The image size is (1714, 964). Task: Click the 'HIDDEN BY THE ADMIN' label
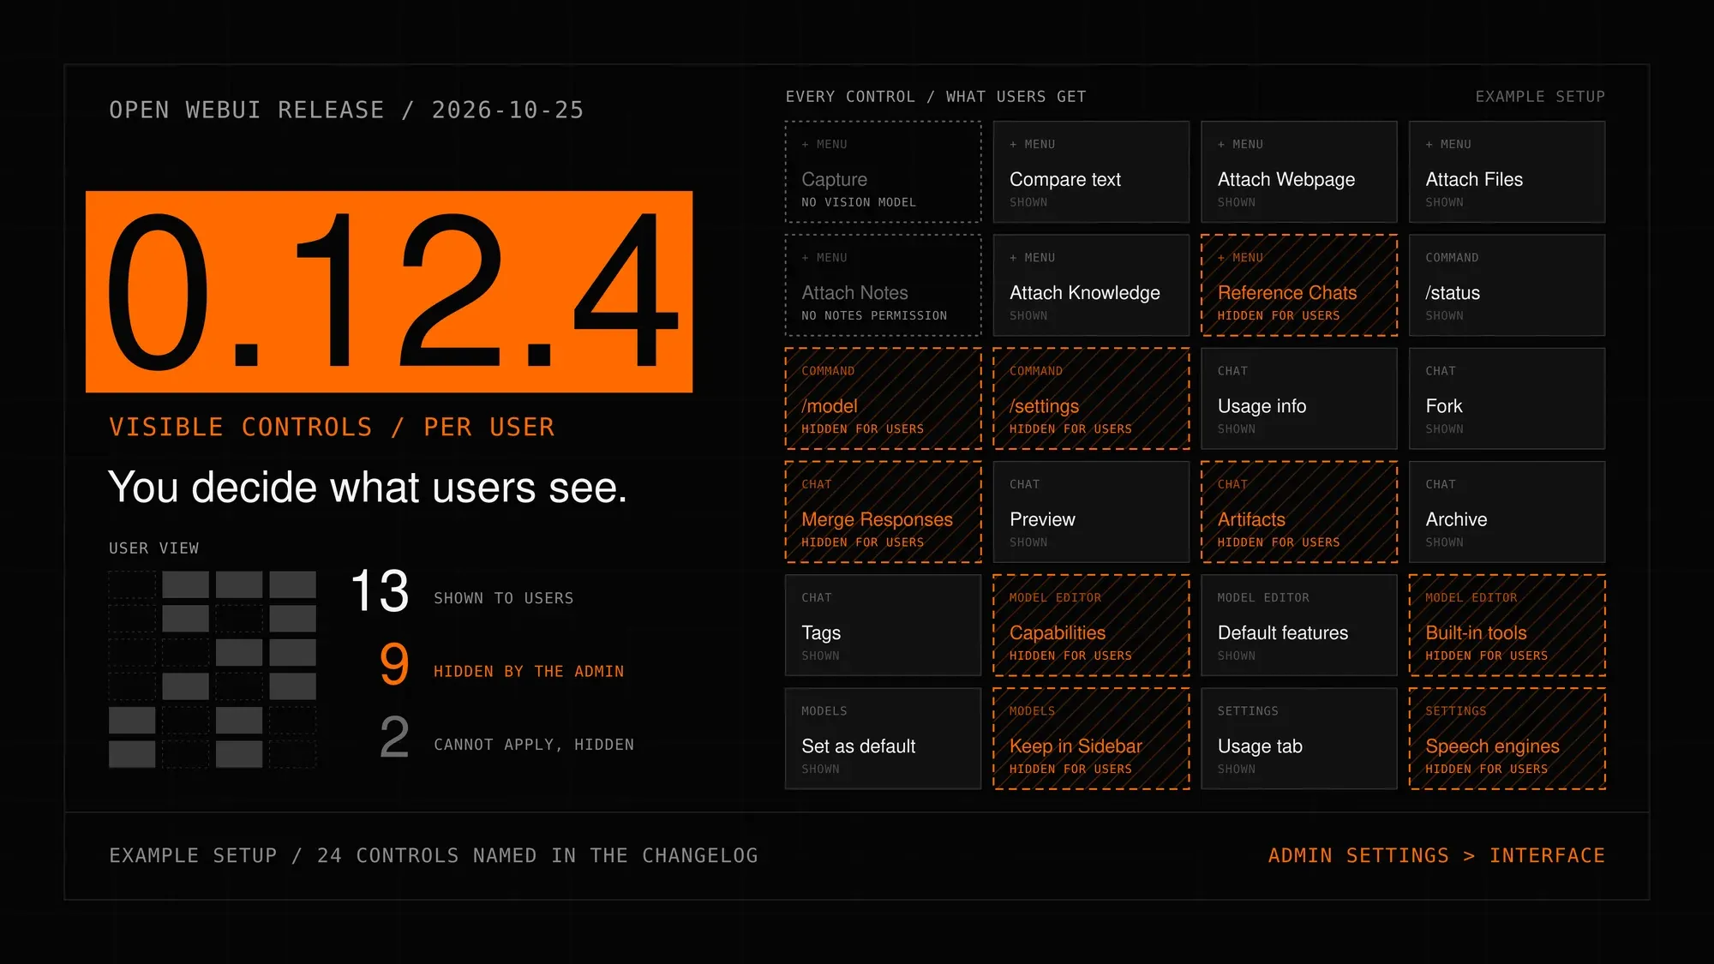[529, 672]
